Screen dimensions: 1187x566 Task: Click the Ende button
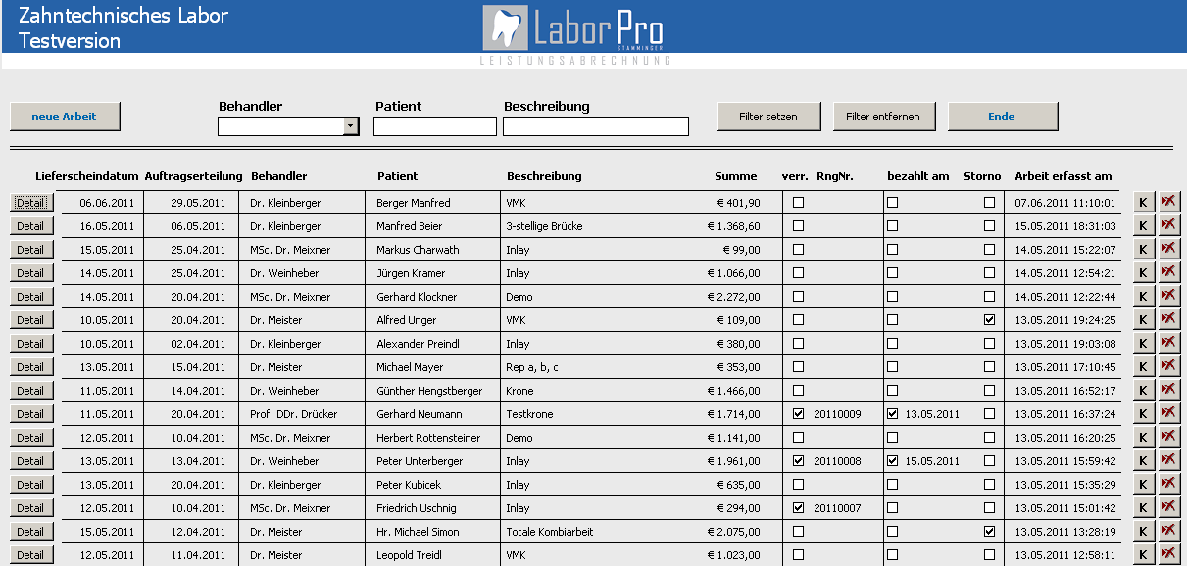1002,117
